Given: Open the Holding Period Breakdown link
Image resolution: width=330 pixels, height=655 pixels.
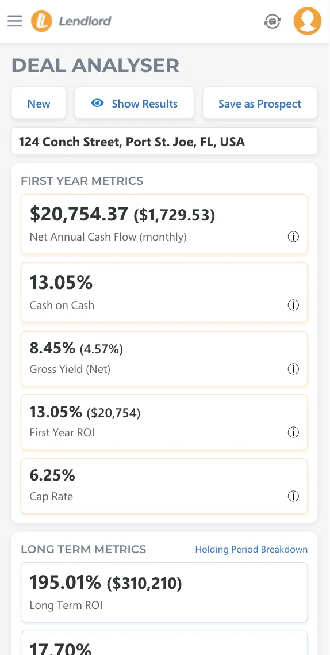Looking at the screenshot, I should (x=251, y=549).
